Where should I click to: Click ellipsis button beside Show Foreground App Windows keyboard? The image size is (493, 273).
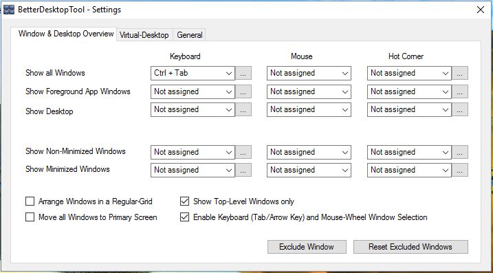(243, 91)
